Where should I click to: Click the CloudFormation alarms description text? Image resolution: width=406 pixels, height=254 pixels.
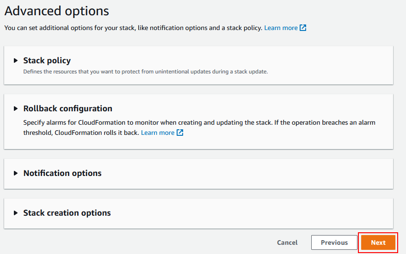click(199, 127)
